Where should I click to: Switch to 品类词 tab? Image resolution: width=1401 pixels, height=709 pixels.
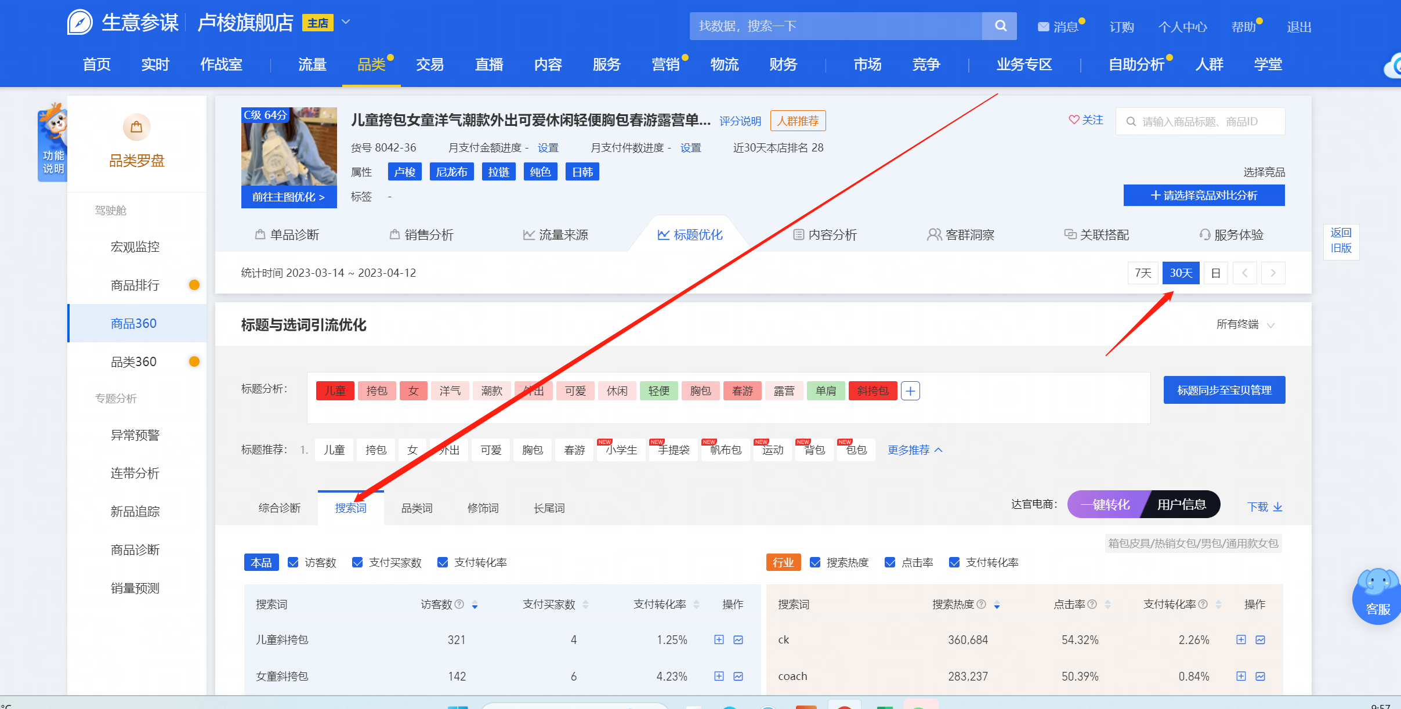coord(417,508)
